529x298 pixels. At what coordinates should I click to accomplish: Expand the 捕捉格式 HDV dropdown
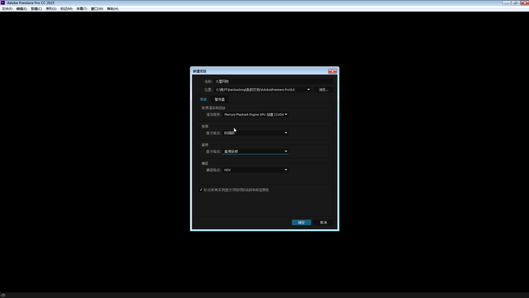[255, 170]
